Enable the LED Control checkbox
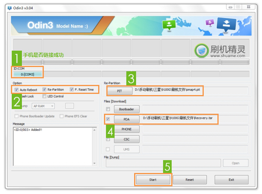 [44, 96]
